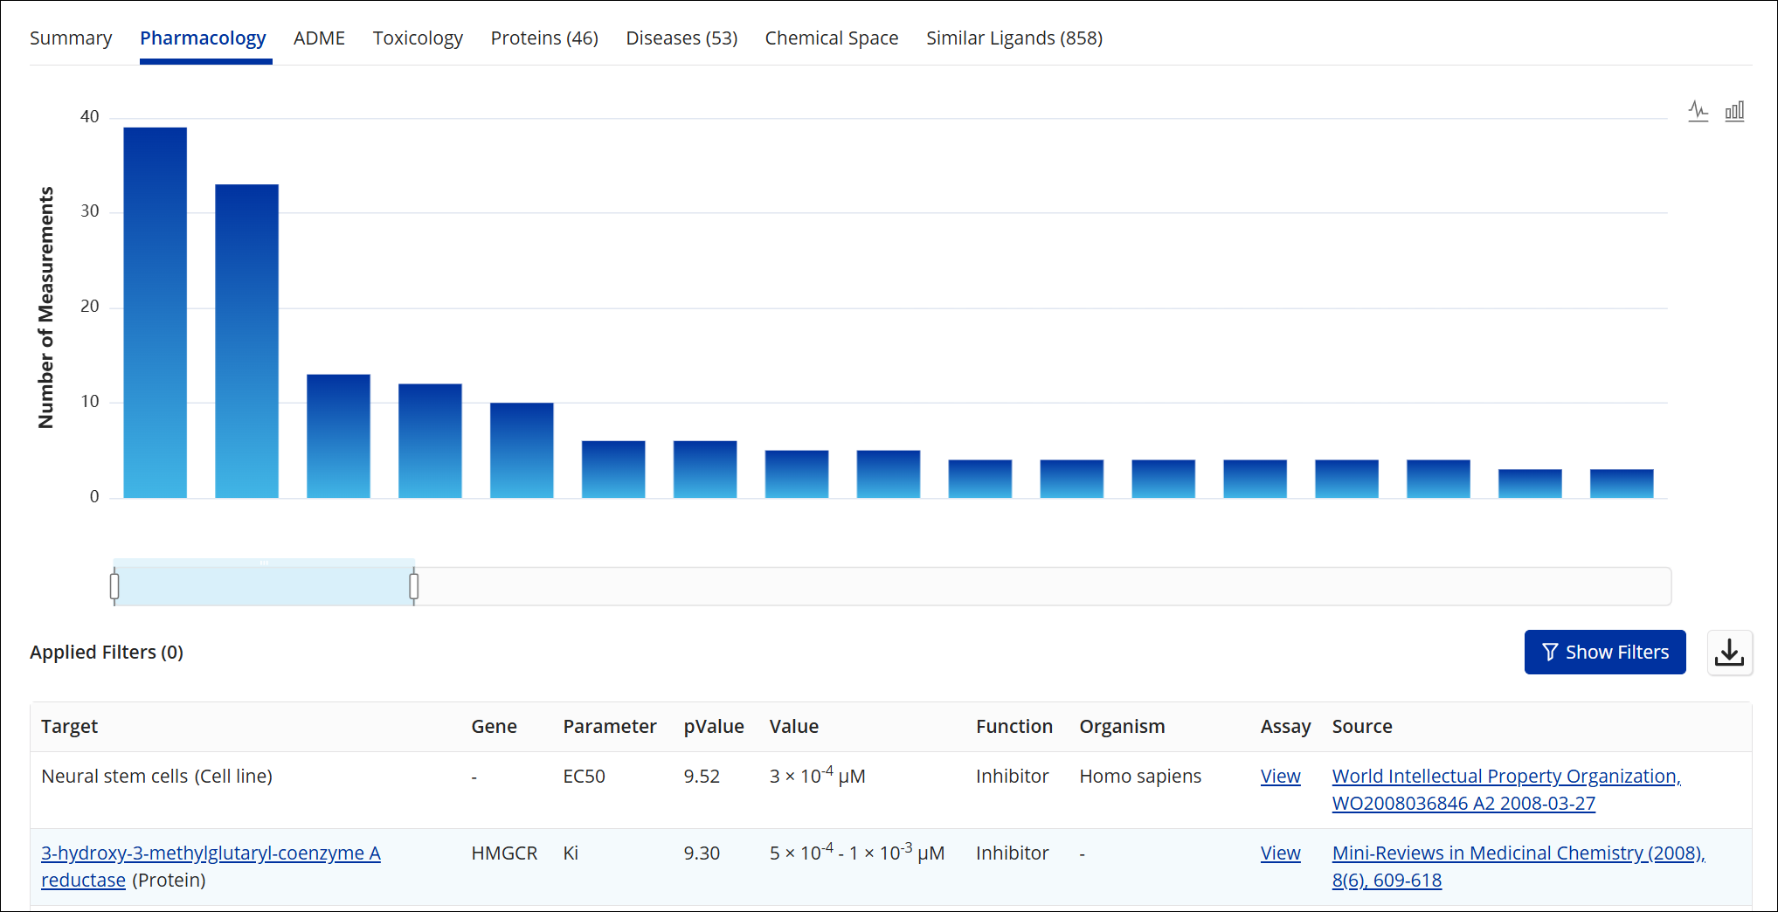This screenshot has width=1778, height=912.
Task: Grab the right handle of chart range slider
Action: (x=414, y=586)
